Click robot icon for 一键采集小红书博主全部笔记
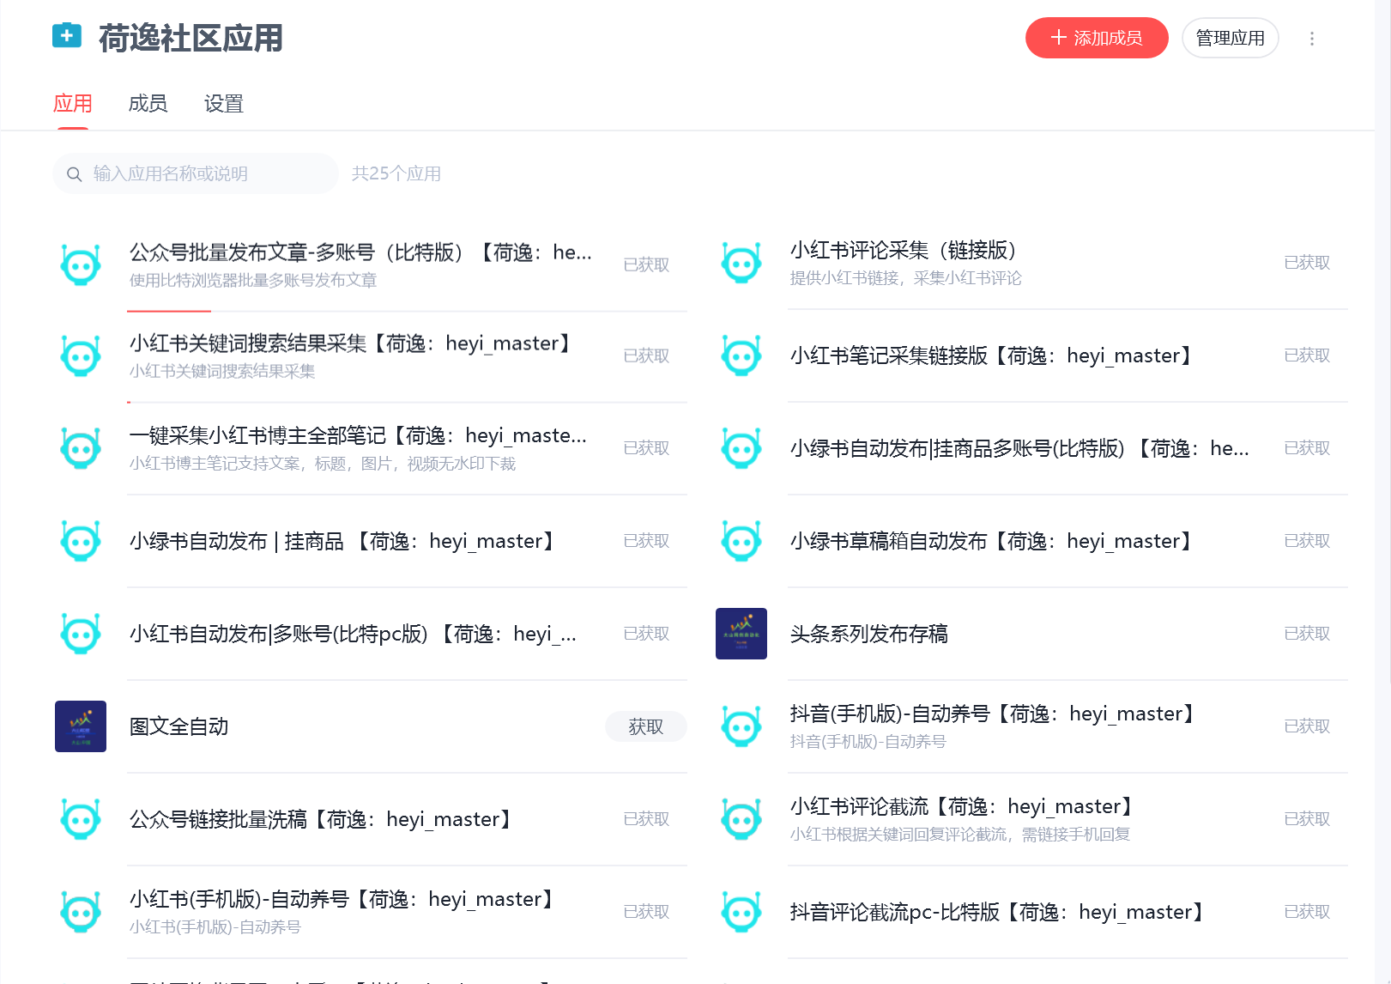 [81, 448]
